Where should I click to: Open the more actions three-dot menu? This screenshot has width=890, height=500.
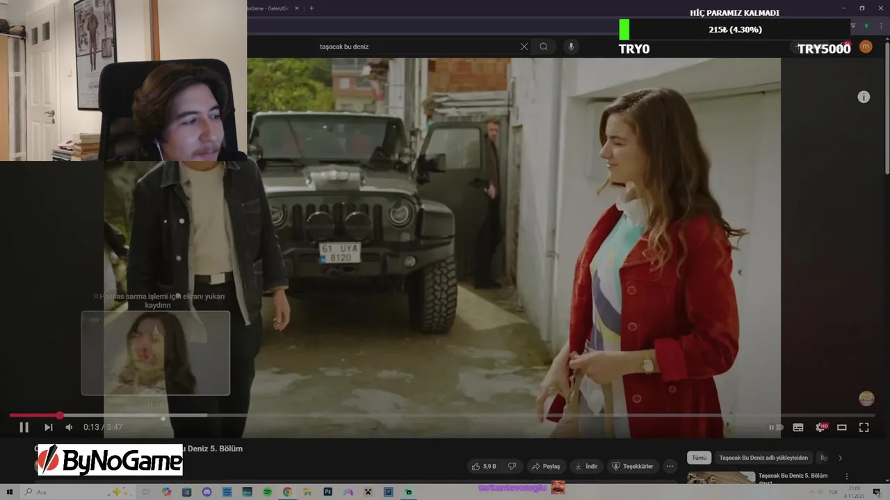click(x=670, y=466)
